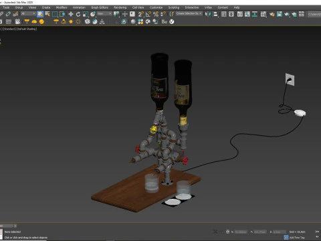This screenshot has width=321, height=241.
Task: Click the Y coordinate field
Action: click(x=260, y=232)
